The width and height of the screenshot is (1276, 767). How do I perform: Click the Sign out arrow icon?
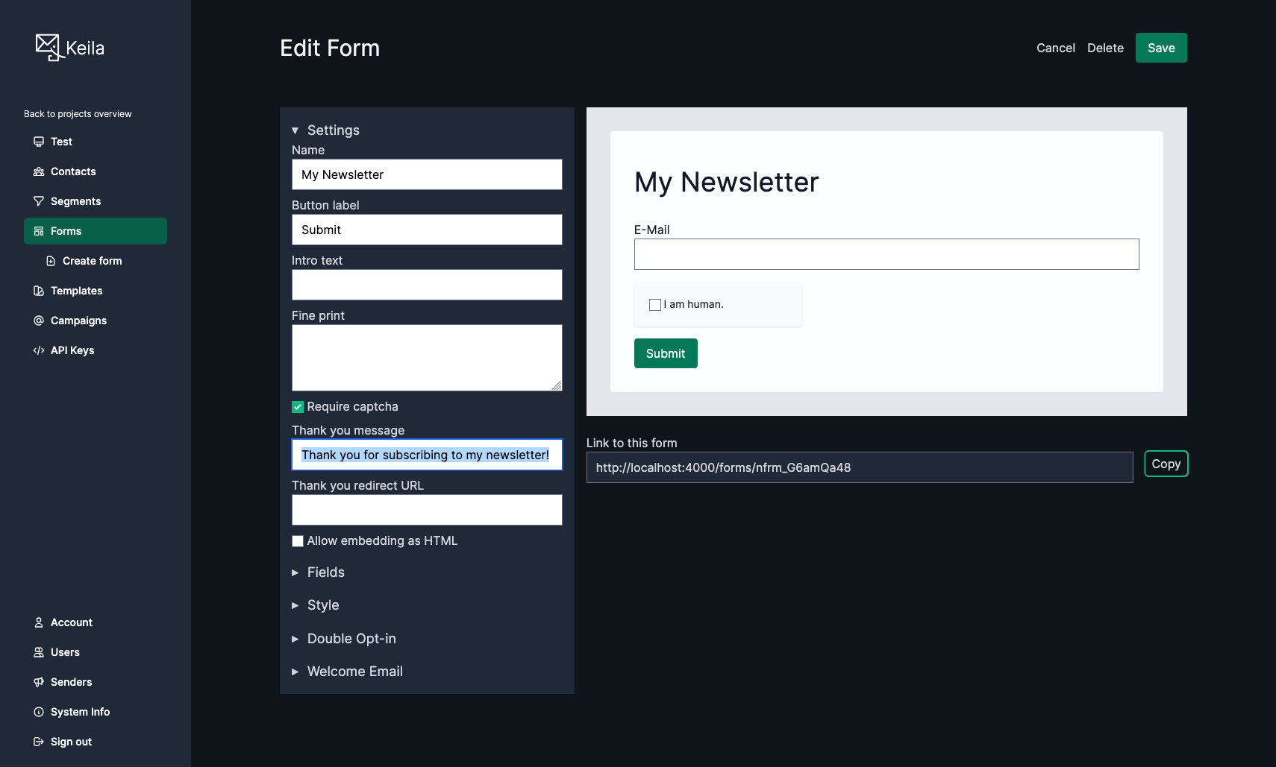click(39, 742)
